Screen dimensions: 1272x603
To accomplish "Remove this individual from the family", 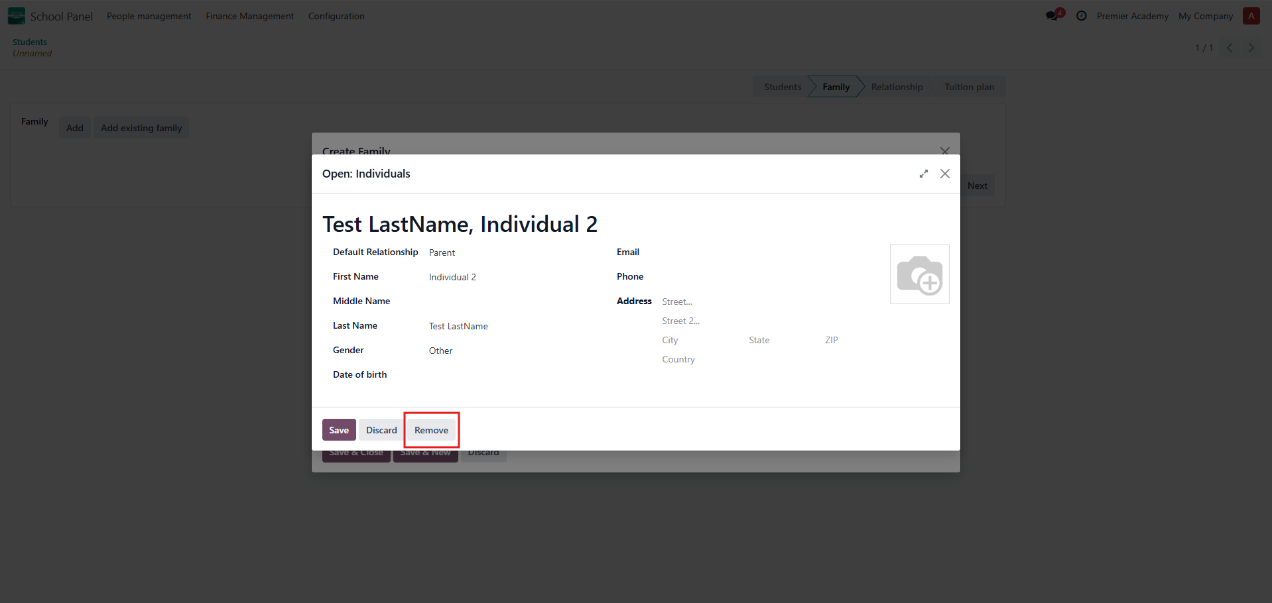I will [431, 430].
